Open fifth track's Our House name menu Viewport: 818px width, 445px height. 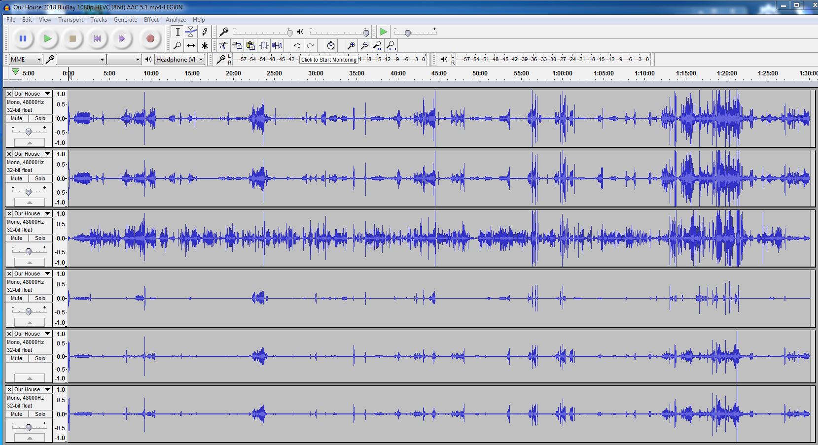pyautogui.click(x=32, y=334)
